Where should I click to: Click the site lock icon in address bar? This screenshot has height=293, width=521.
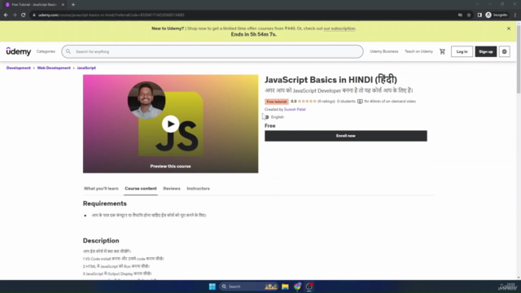[34, 15]
